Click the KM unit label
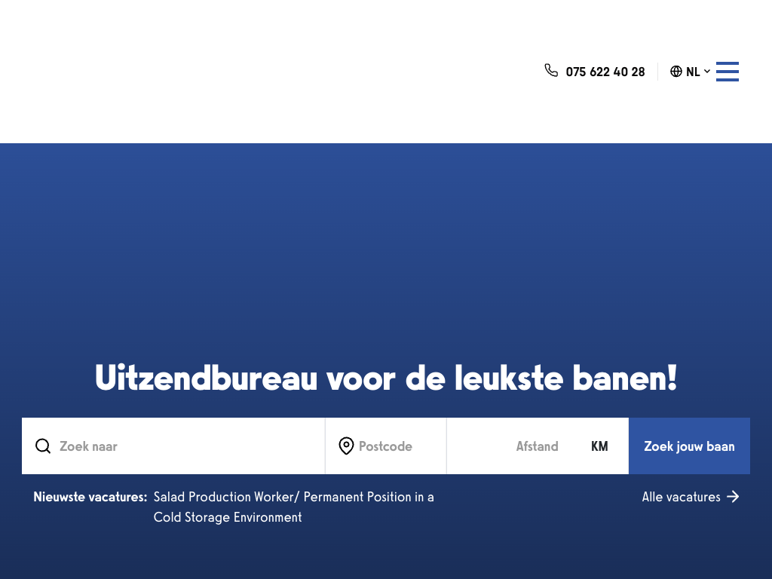 click(599, 446)
